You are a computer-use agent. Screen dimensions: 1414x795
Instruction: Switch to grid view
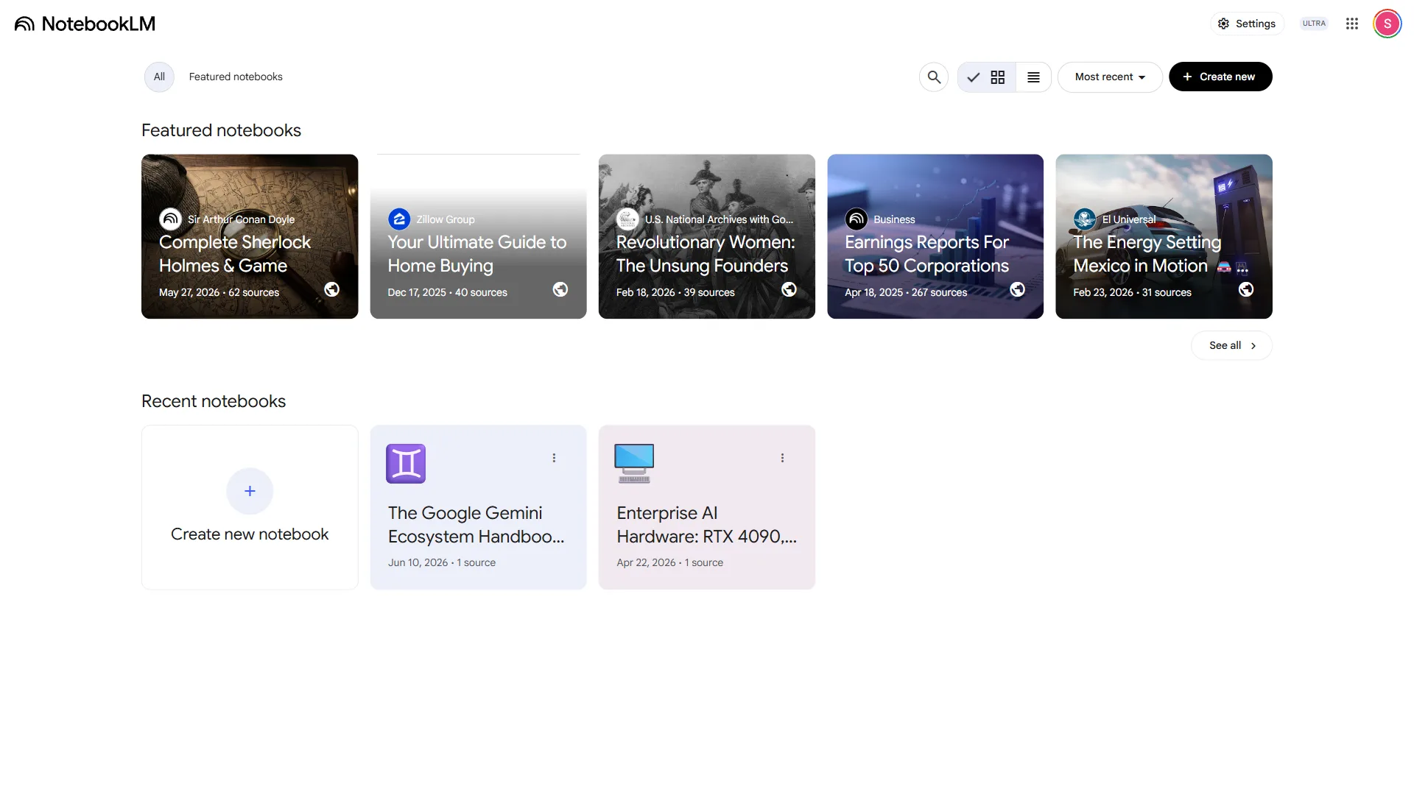pyautogui.click(x=987, y=77)
